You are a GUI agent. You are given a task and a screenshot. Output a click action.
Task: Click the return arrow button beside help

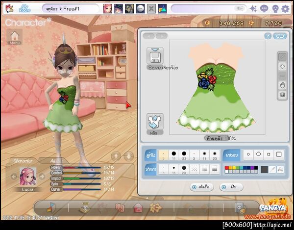point(280,36)
